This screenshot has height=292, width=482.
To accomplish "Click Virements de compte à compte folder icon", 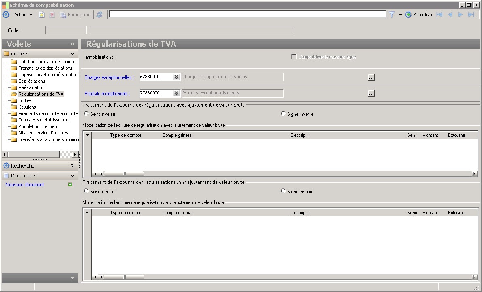I will [13, 113].
